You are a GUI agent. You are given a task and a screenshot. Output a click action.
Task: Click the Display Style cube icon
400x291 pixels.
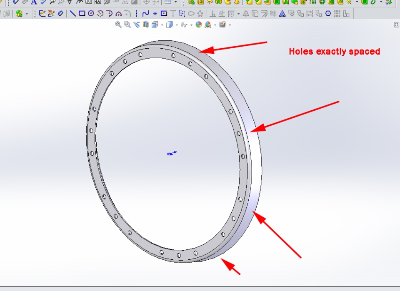click(x=169, y=25)
